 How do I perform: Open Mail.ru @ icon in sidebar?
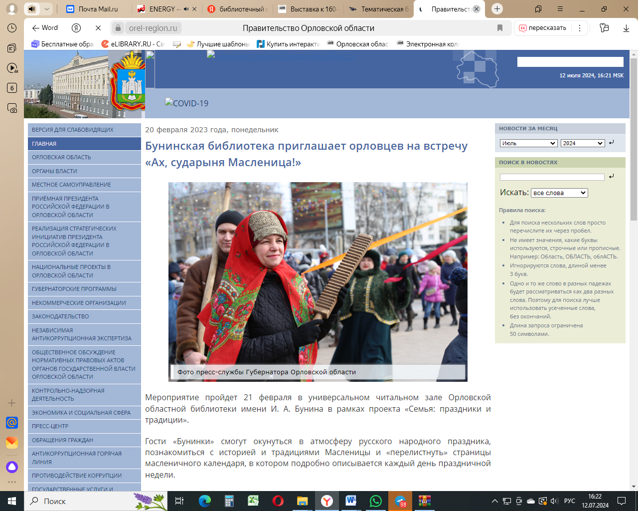click(x=12, y=423)
